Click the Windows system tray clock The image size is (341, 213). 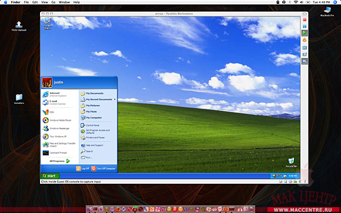pos(293,176)
